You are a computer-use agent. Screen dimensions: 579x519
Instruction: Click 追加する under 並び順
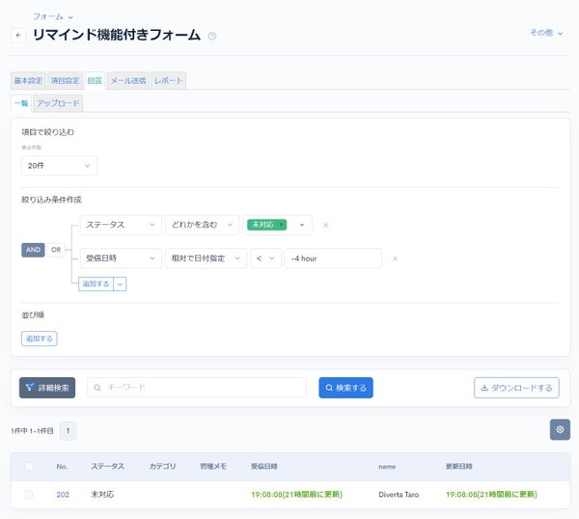coord(40,339)
